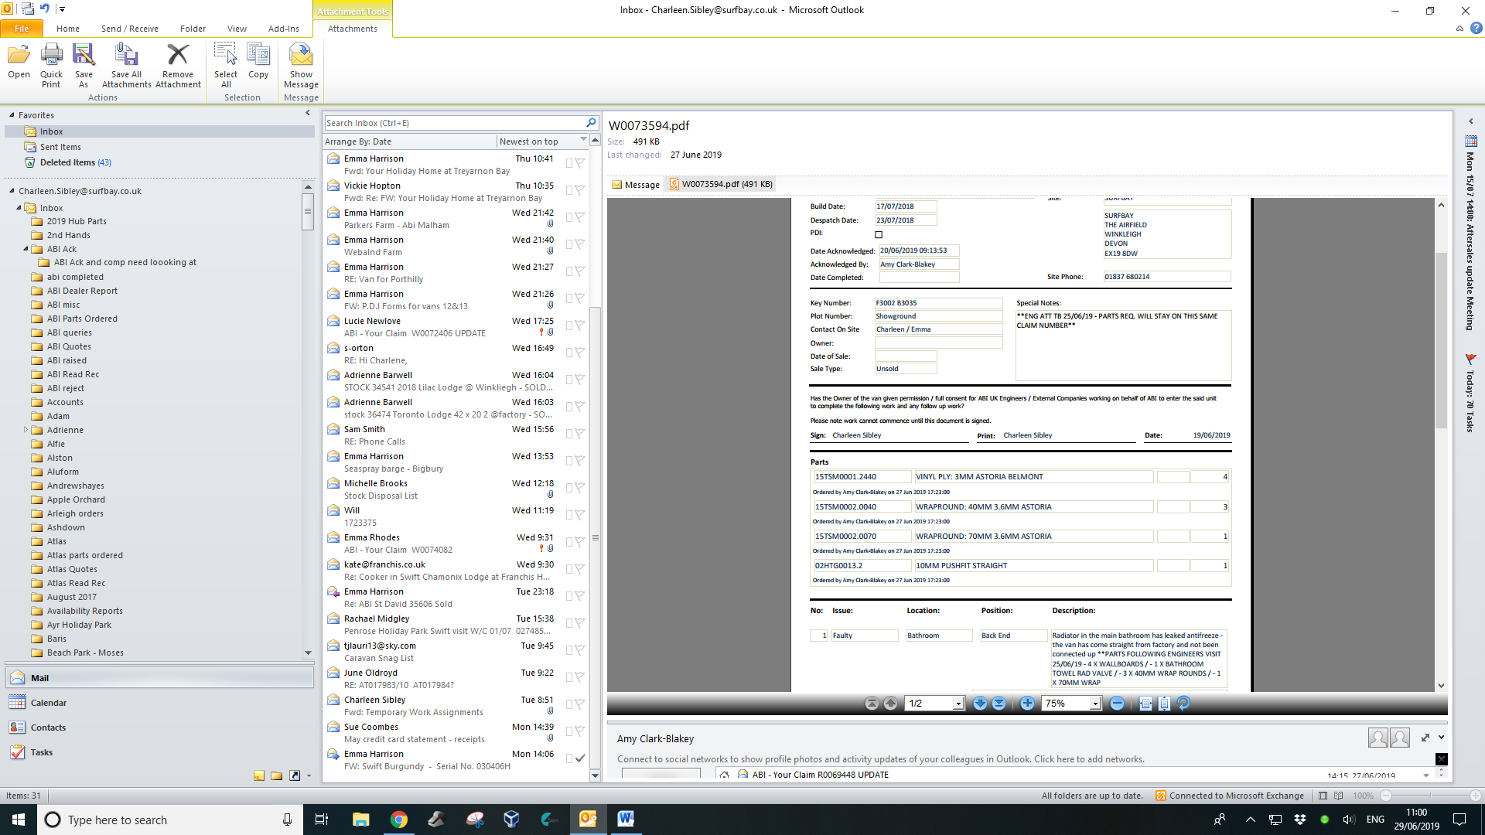1485x835 pixels.
Task: Mark Sam Smith email category box
Action: pos(569,434)
